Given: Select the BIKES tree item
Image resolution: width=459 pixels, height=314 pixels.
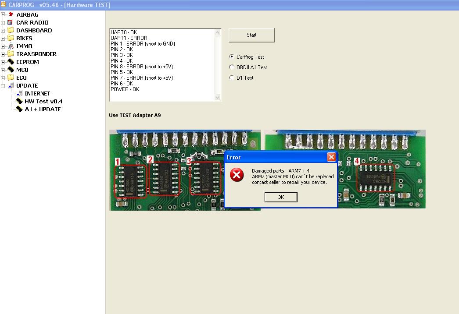Looking at the screenshot, I should tap(24, 38).
